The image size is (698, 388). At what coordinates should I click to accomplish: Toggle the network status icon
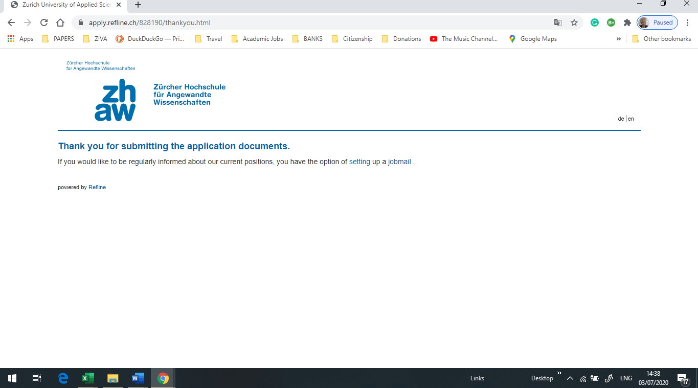tap(583, 378)
